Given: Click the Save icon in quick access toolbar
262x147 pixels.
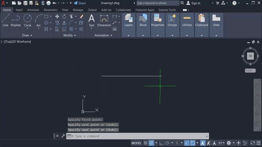Looking at the screenshot, I should coord(25,3).
